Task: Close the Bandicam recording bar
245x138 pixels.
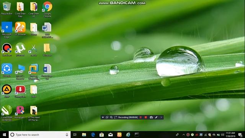Action: [161, 117]
